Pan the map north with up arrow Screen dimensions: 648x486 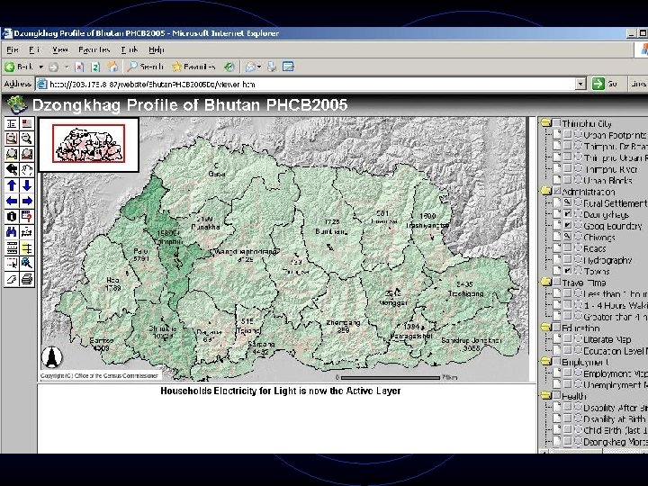(12, 185)
